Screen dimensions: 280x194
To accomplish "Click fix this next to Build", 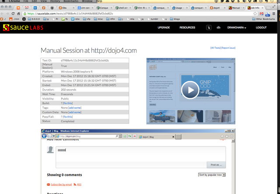I will click(x=68, y=103).
